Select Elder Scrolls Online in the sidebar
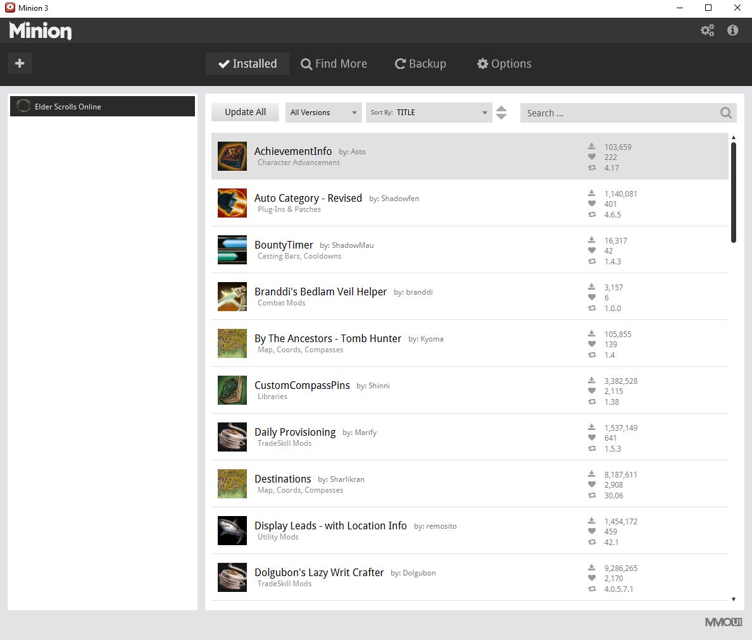This screenshot has height=640, width=752. pos(103,106)
